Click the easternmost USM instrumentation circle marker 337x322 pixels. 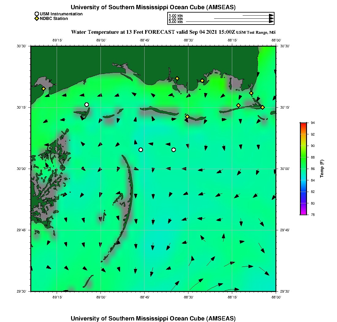pyautogui.click(x=174, y=150)
